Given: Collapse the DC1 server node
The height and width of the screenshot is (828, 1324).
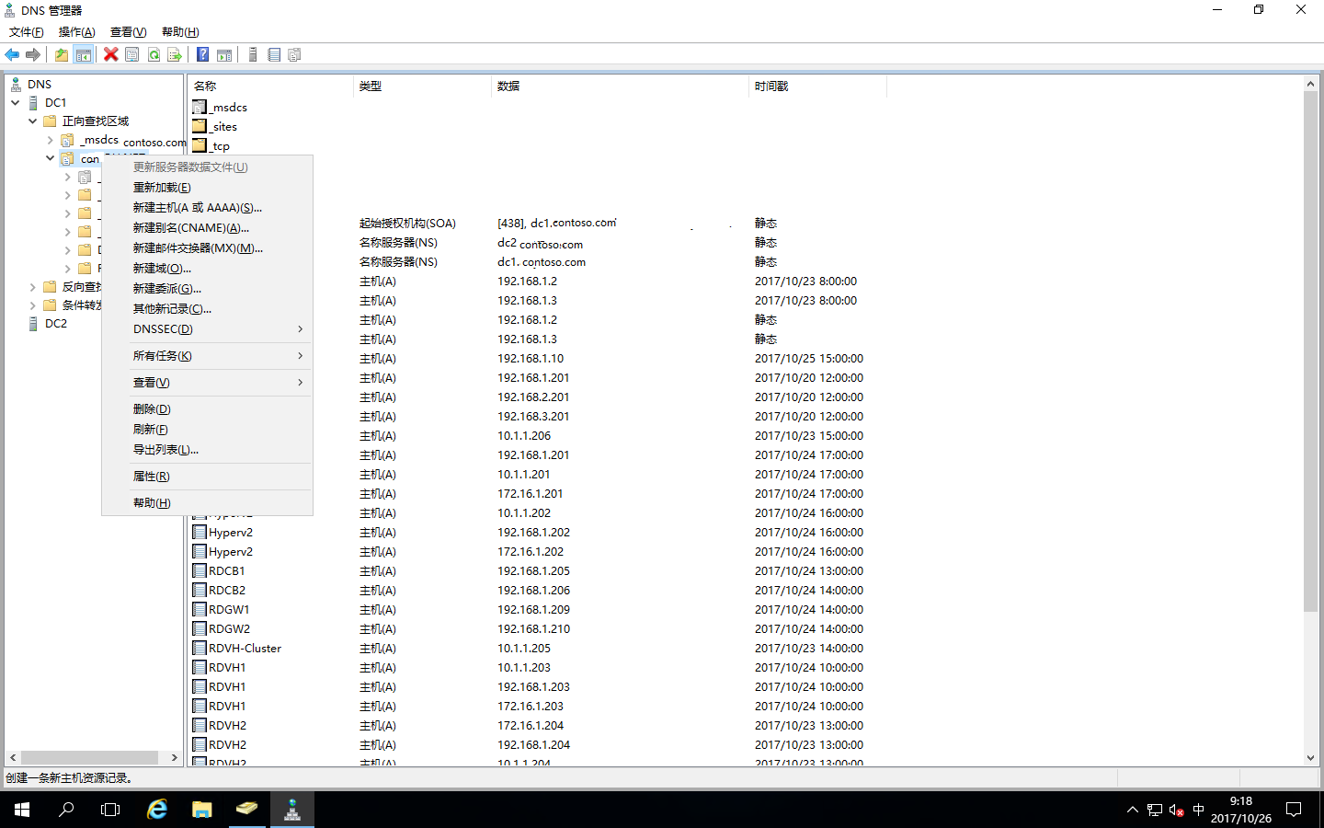Looking at the screenshot, I should (x=15, y=103).
